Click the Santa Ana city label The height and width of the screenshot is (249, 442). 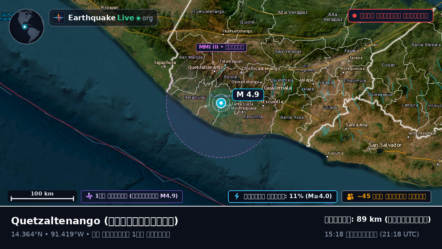[357, 125]
